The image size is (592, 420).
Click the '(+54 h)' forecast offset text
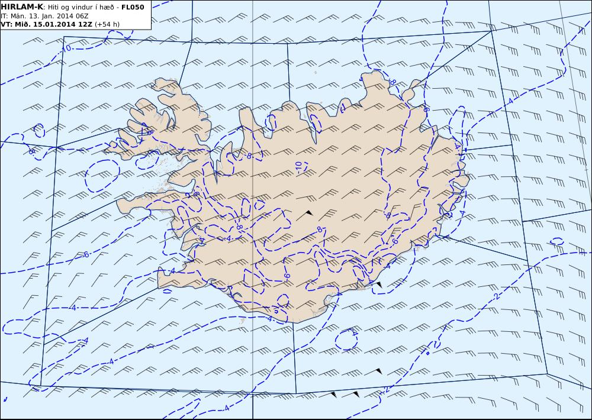107,24
